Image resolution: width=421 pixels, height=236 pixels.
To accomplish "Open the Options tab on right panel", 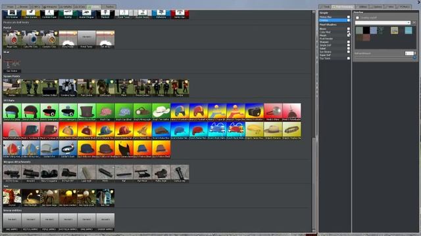I will point(377,7).
